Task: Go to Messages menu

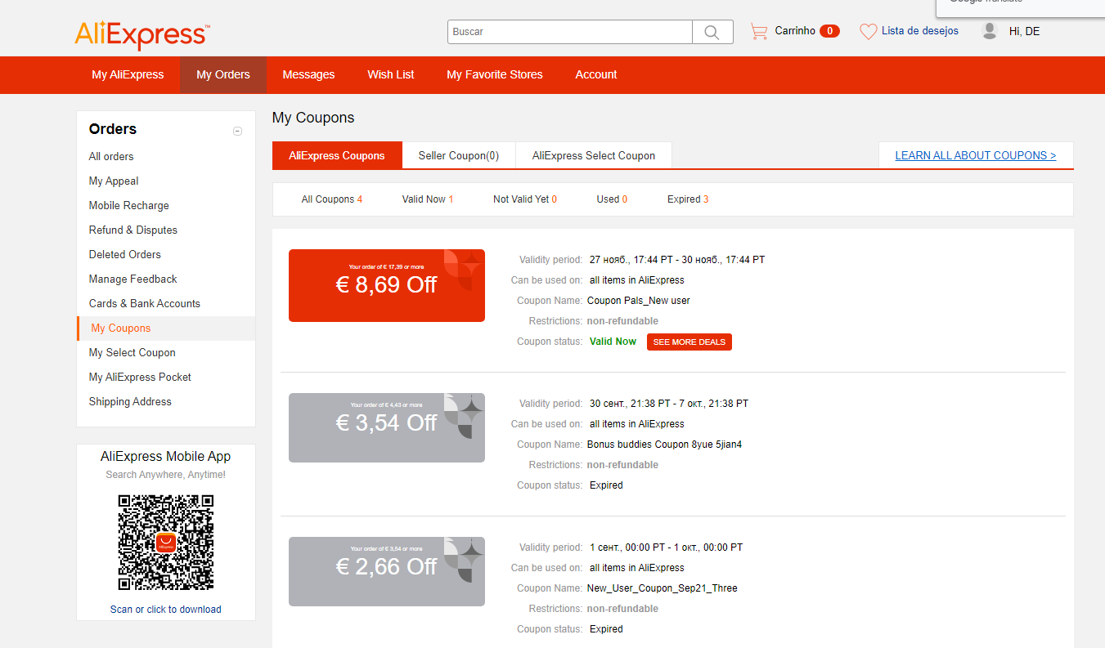Action: click(308, 74)
